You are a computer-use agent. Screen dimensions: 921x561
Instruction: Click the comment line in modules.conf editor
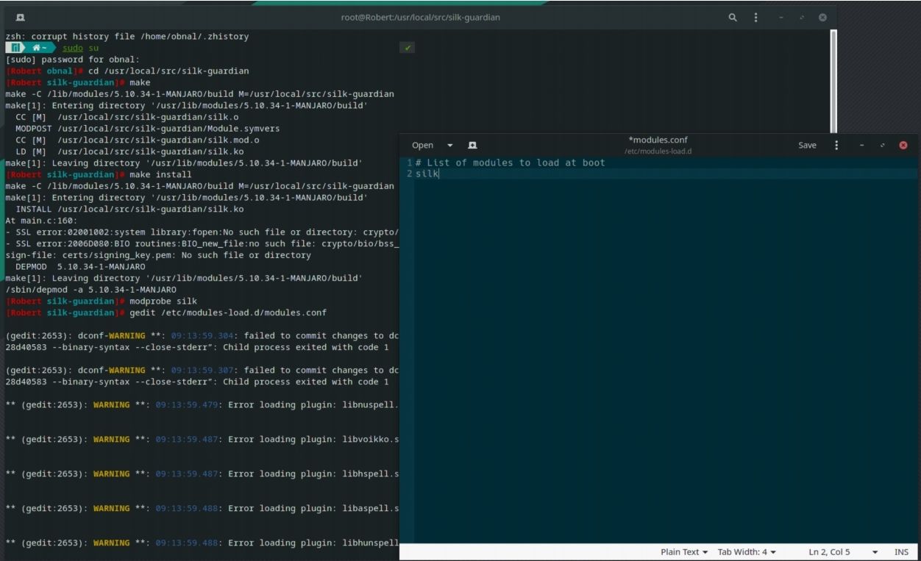(x=510, y=162)
